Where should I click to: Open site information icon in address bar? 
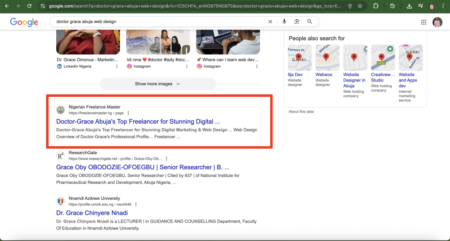(x=43, y=6)
